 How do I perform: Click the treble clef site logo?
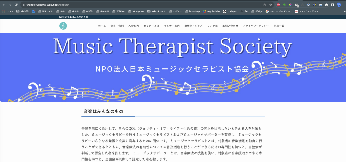pyautogui.click(x=63, y=26)
